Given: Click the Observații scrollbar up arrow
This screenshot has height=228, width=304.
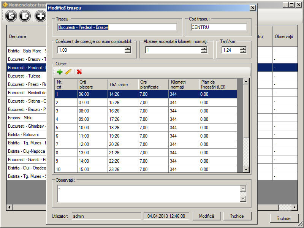Looking at the screenshot, I should click(243, 188).
